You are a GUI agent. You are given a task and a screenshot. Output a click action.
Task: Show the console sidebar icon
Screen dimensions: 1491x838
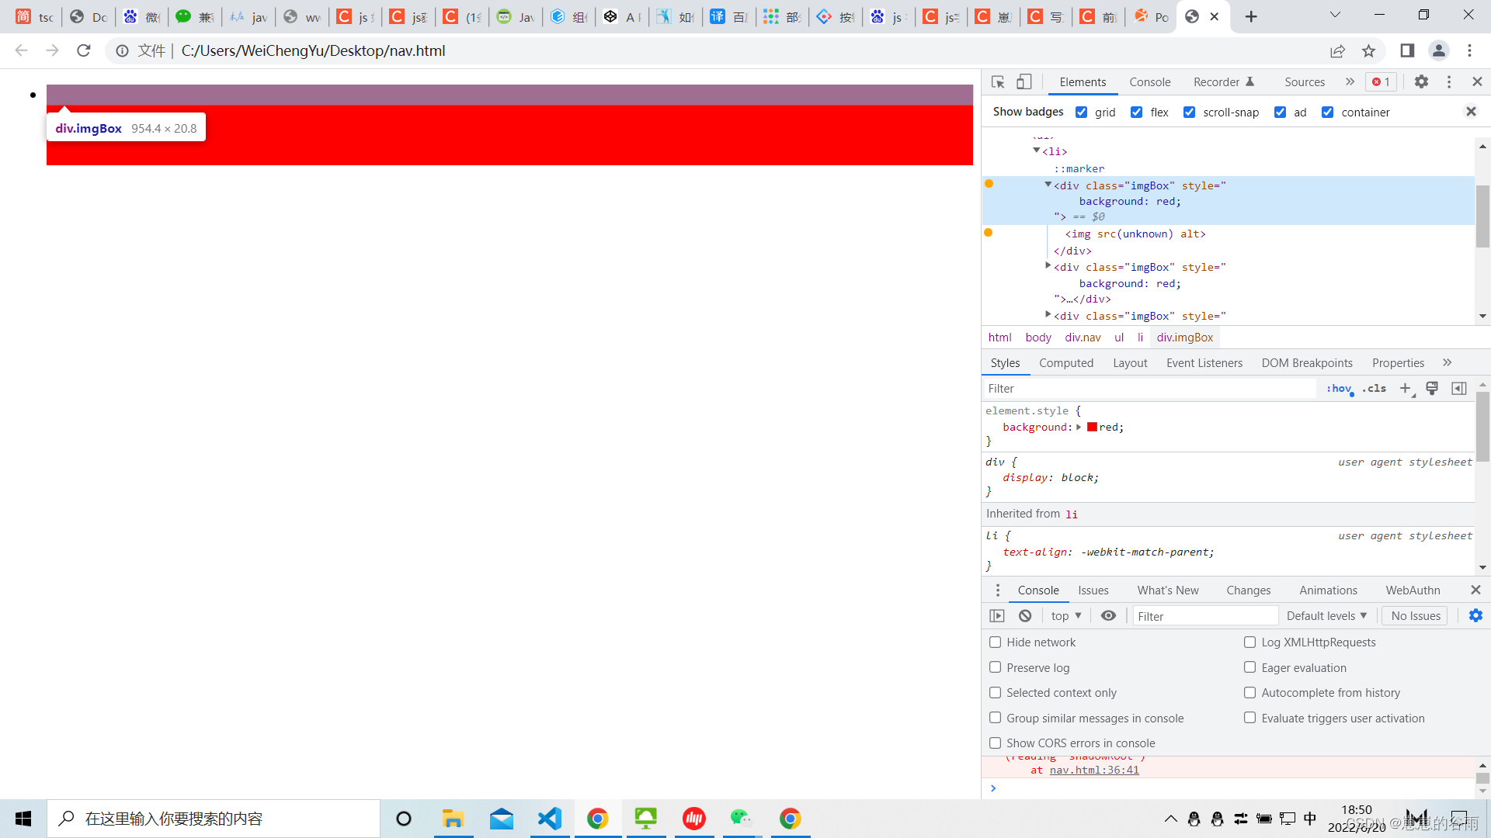click(997, 615)
